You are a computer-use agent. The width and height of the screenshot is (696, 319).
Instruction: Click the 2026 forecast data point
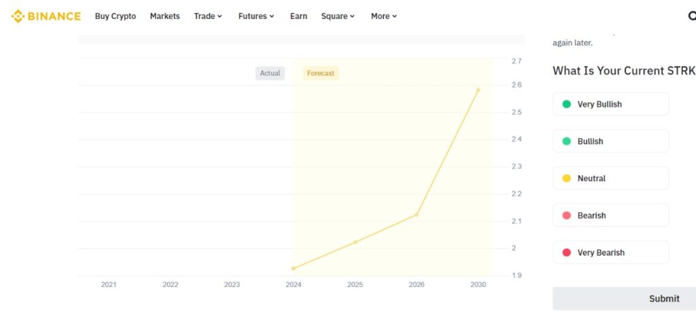[x=417, y=214]
